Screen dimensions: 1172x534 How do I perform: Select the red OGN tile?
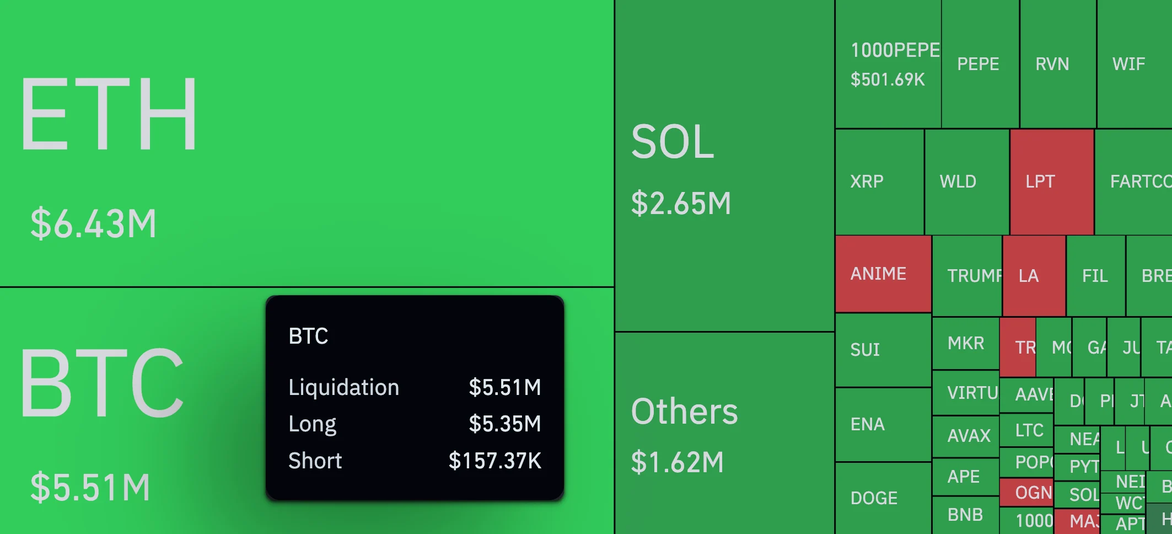(x=1026, y=492)
